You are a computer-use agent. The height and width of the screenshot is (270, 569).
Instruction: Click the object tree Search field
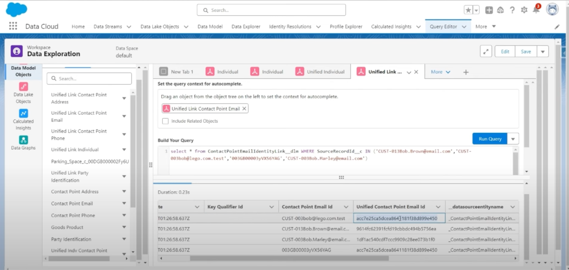[89, 79]
